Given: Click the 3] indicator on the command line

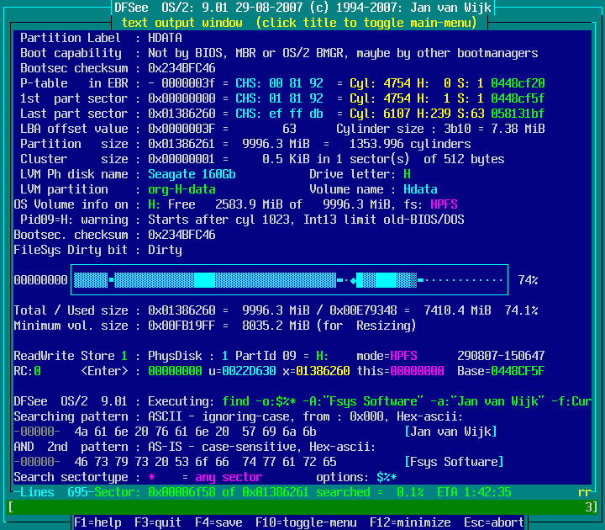Looking at the screenshot, I should tap(591, 506).
